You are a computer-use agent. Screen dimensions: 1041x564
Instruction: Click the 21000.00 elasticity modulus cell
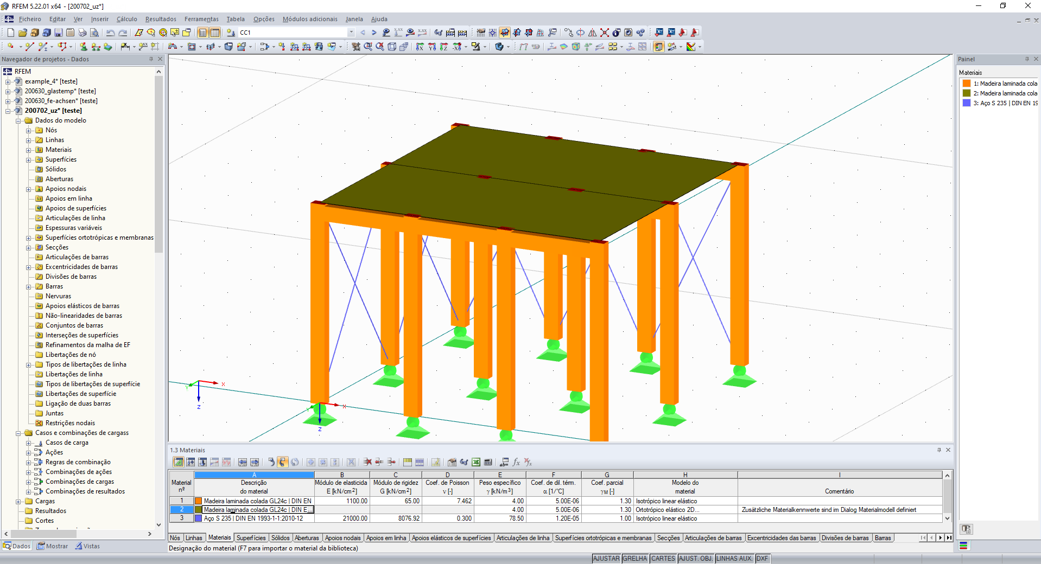(341, 518)
